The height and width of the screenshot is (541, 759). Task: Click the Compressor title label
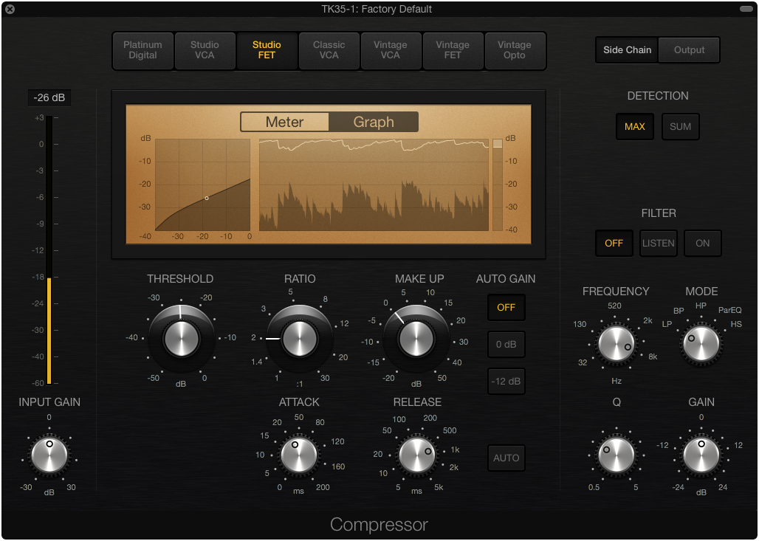[379, 525]
